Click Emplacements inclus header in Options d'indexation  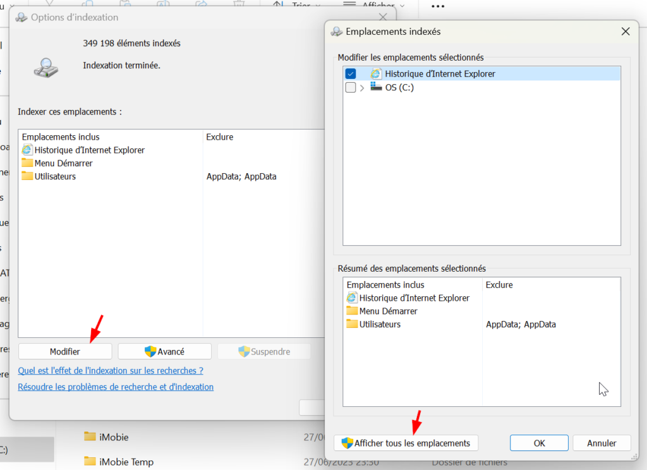tap(61, 137)
